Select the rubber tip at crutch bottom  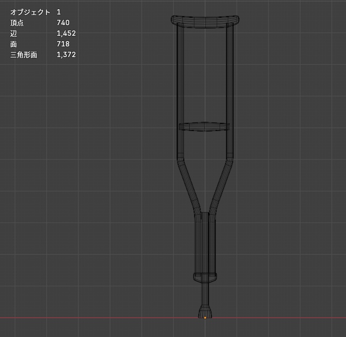pyautogui.click(x=205, y=311)
